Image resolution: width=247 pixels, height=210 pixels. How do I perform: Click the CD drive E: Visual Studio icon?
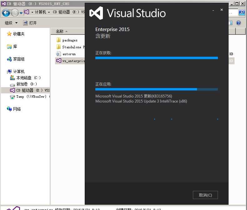tap(13, 90)
